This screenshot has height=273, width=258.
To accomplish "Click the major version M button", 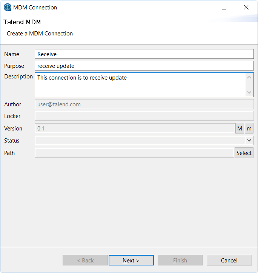I will [x=240, y=129].
